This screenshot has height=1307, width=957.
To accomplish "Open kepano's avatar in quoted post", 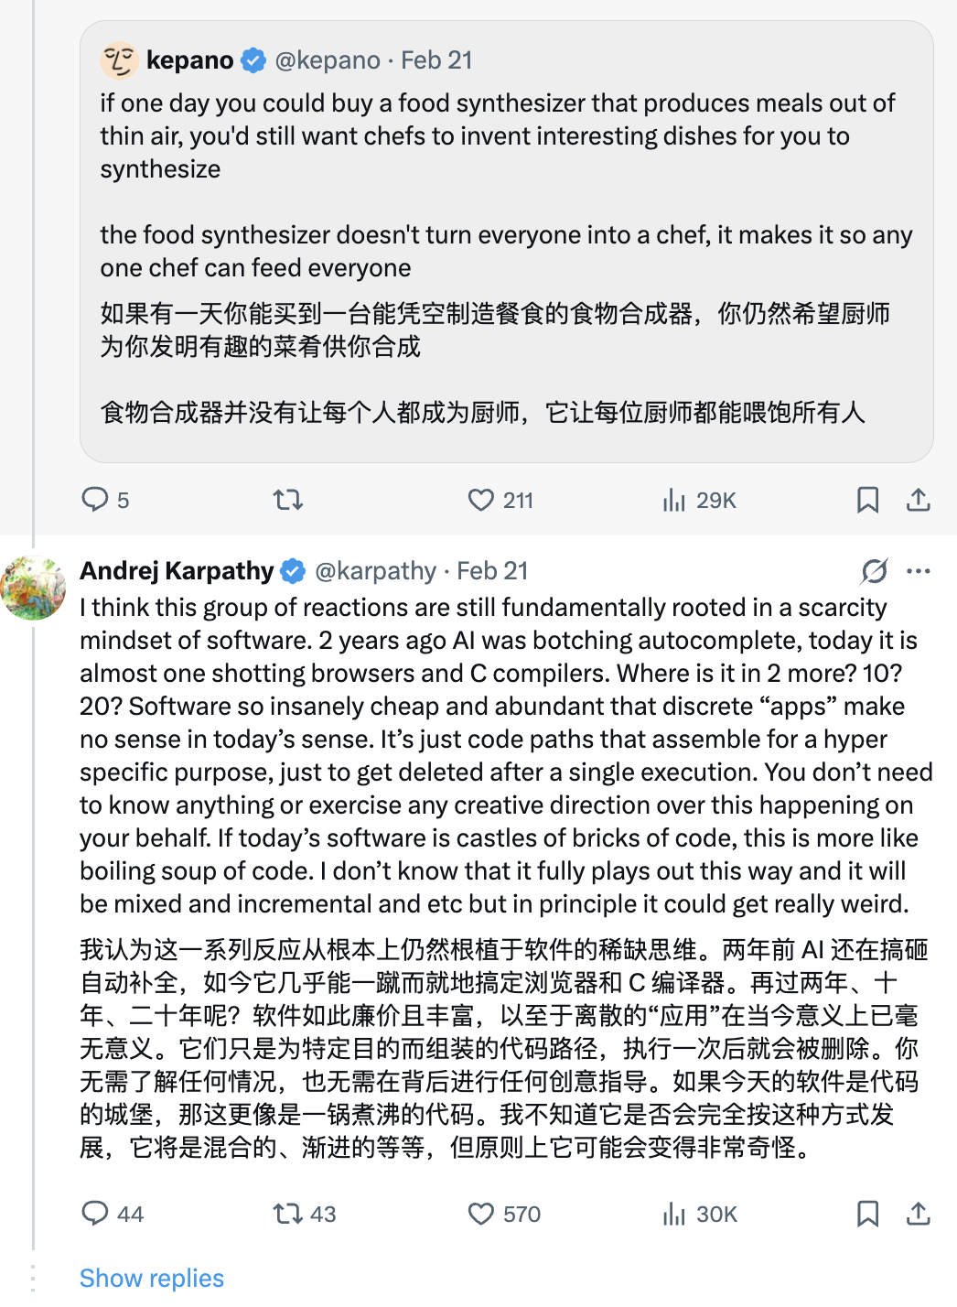I will pos(119,60).
